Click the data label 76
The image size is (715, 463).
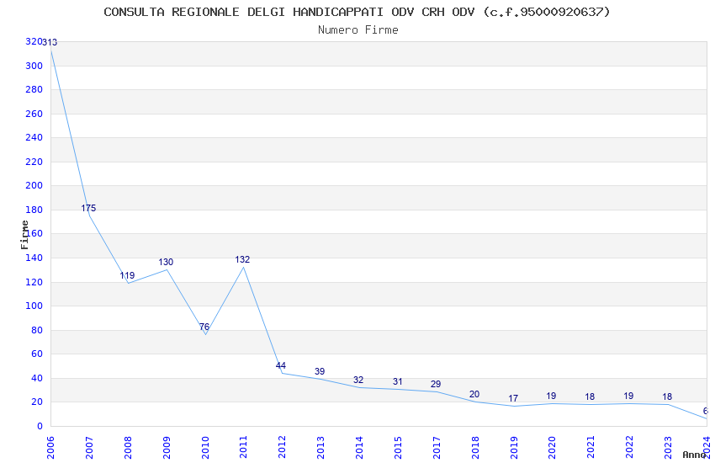click(204, 327)
